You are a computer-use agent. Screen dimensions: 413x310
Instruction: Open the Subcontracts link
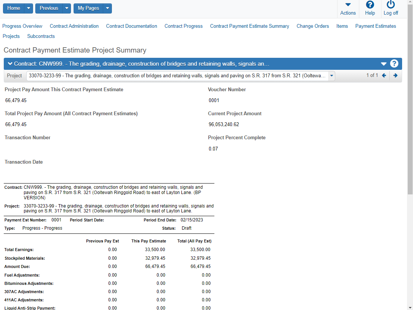(41, 36)
